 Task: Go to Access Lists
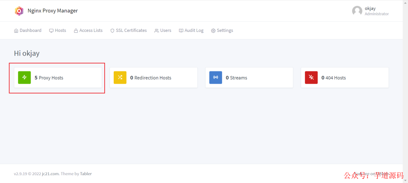coord(88,30)
